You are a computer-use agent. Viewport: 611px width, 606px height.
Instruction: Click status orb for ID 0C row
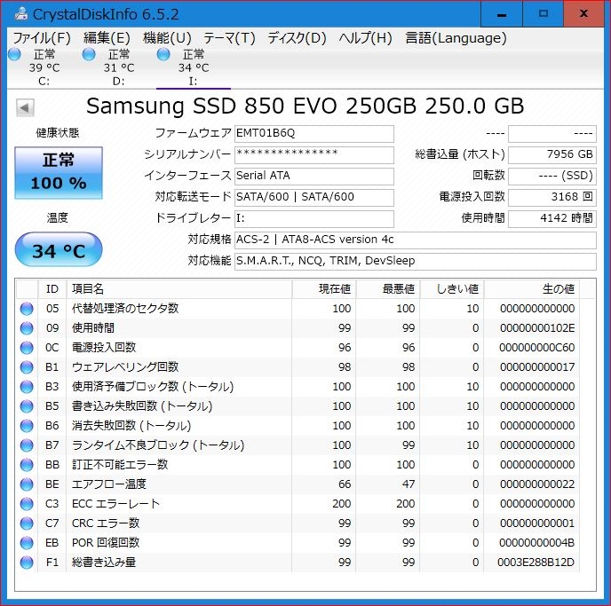(27, 348)
